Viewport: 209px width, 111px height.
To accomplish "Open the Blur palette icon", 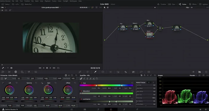I will (126, 72).
